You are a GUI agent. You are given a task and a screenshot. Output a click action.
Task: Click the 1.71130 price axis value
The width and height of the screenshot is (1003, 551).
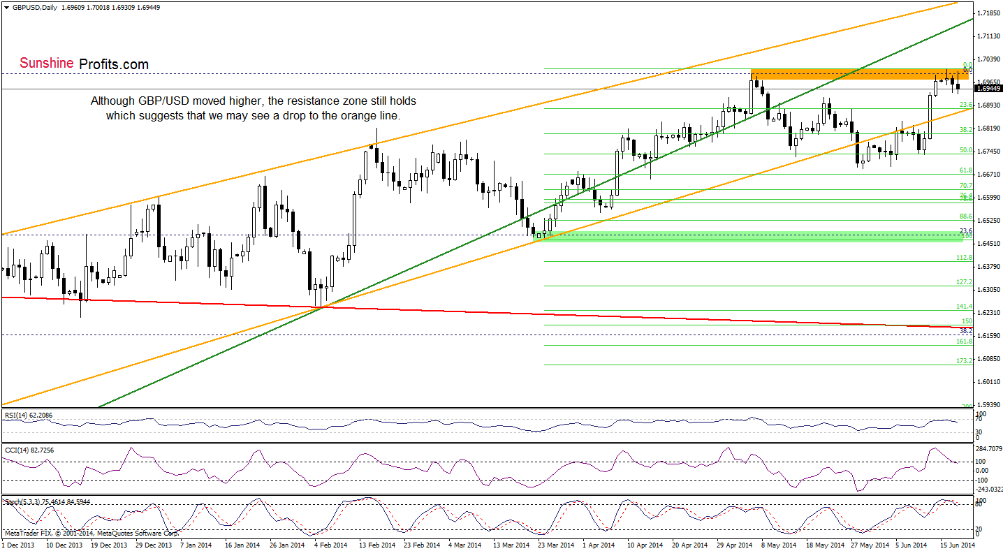pyautogui.click(x=990, y=36)
